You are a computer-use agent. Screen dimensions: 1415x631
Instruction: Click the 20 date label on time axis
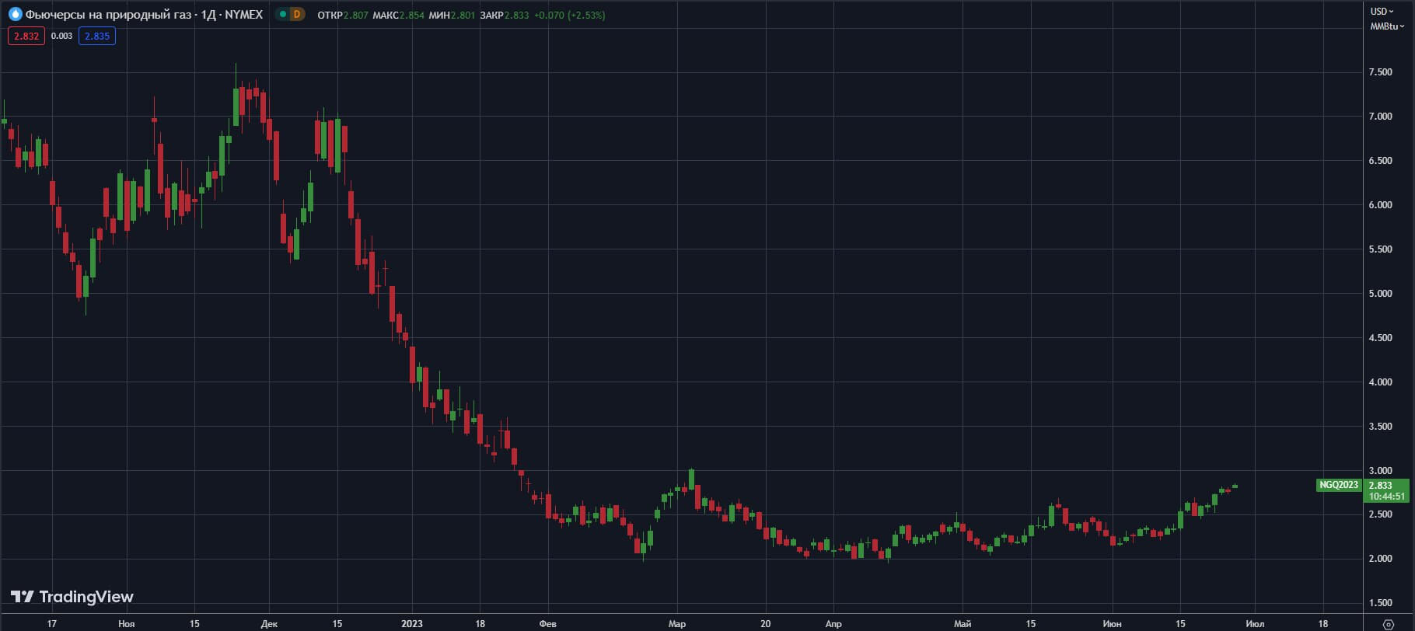tap(766, 624)
